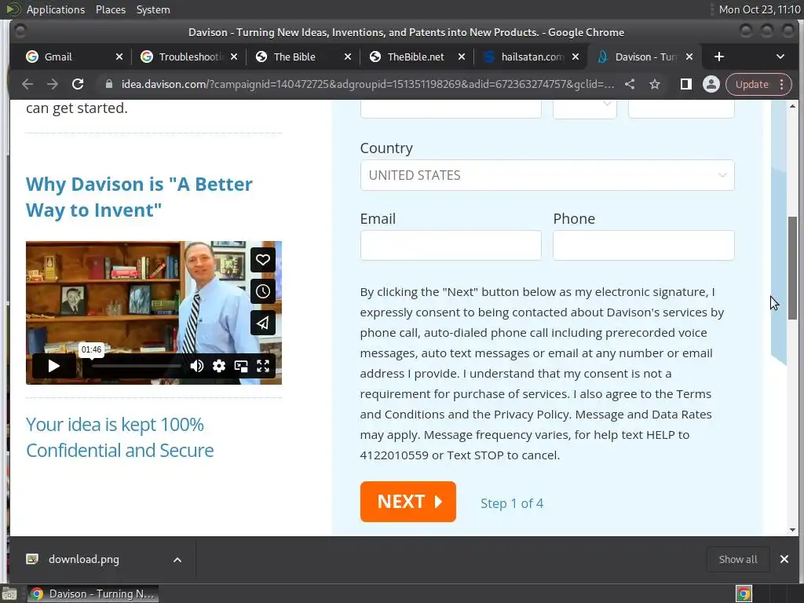This screenshot has width=804, height=603.
Task: Go back to previous page
Action: coord(27,84)
